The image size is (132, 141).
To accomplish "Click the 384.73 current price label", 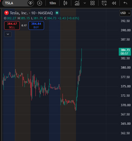I will coord(125,50).
